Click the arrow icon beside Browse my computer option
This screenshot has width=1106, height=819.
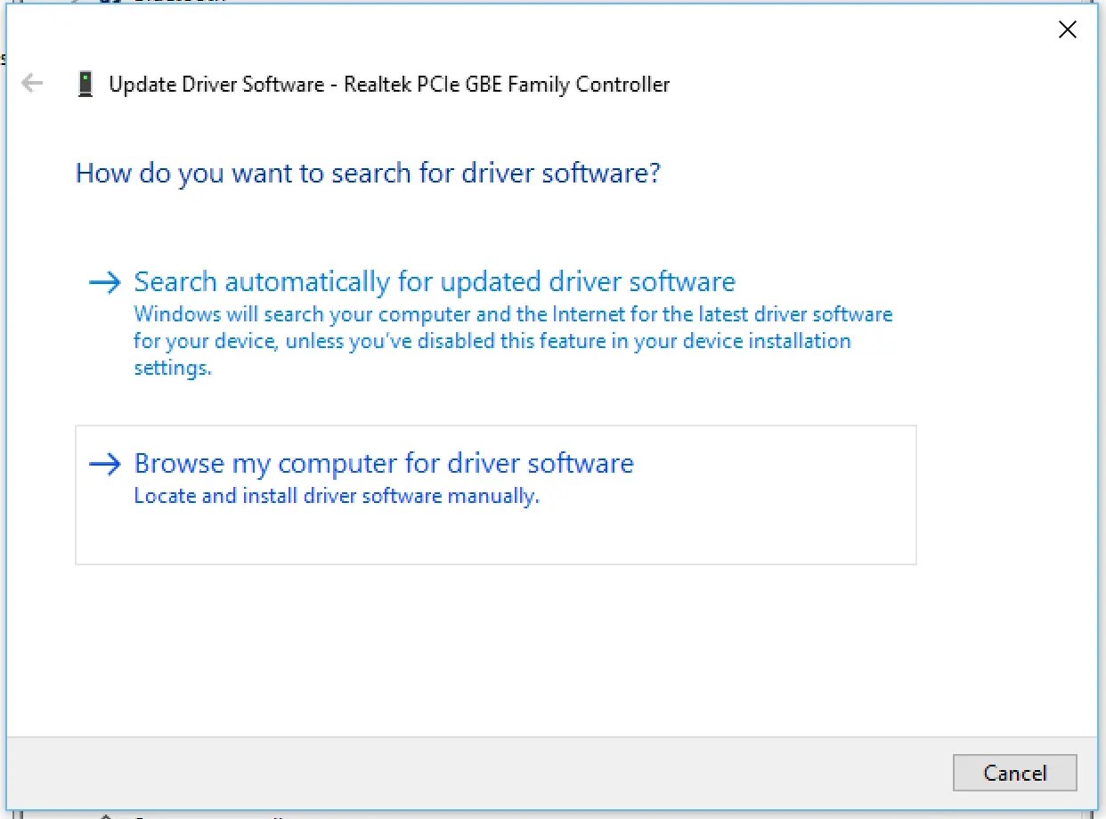point(104,463)
